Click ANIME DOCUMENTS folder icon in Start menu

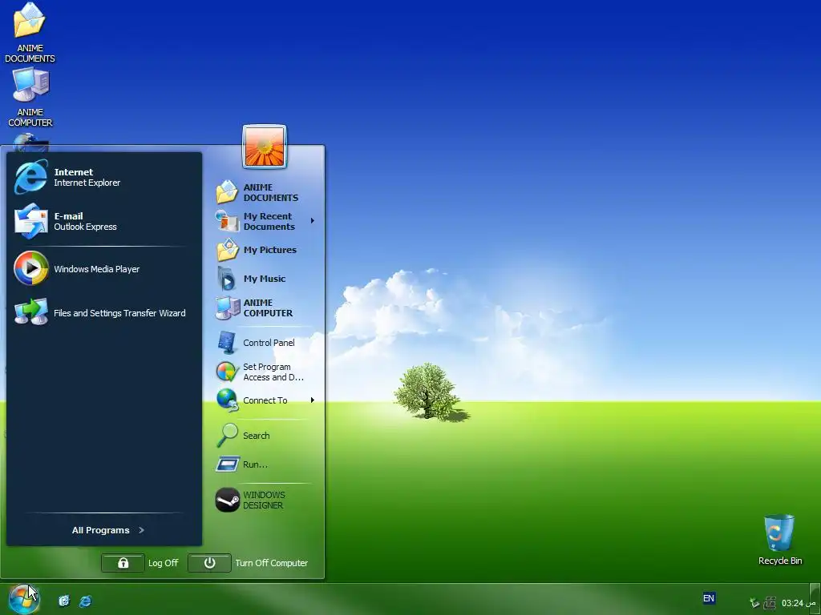(227, 192)
